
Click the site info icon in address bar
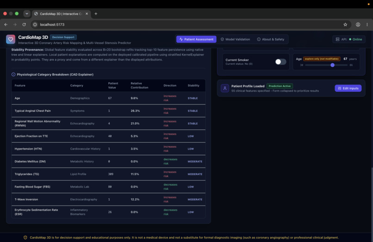click(x=35, y=24)
